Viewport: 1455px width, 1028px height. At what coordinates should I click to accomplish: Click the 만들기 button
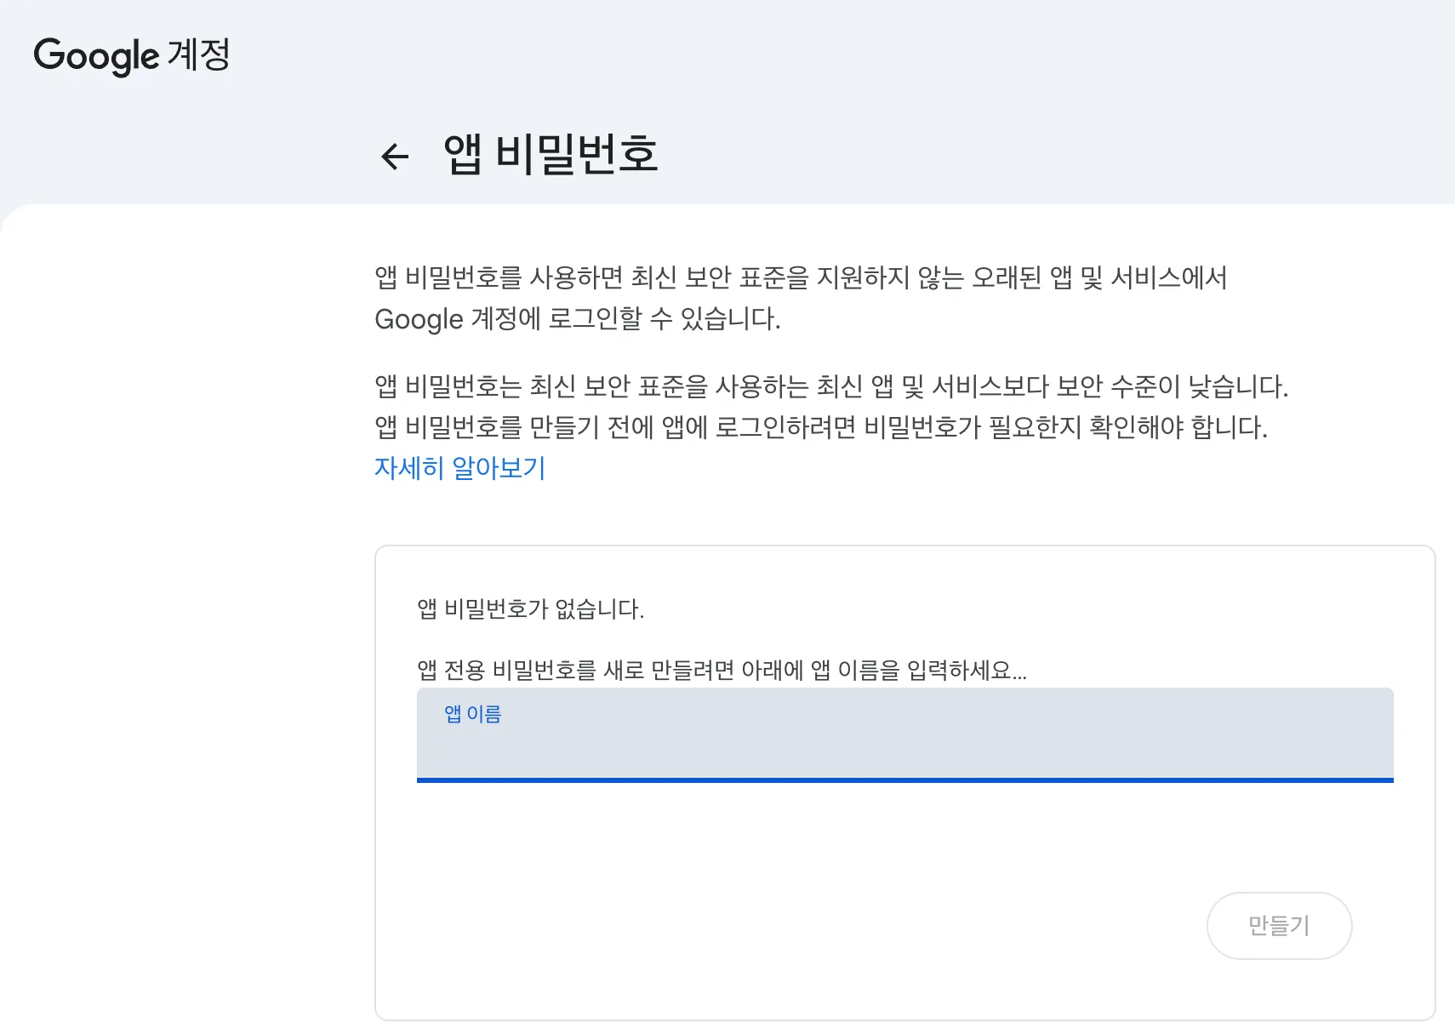1279,926
